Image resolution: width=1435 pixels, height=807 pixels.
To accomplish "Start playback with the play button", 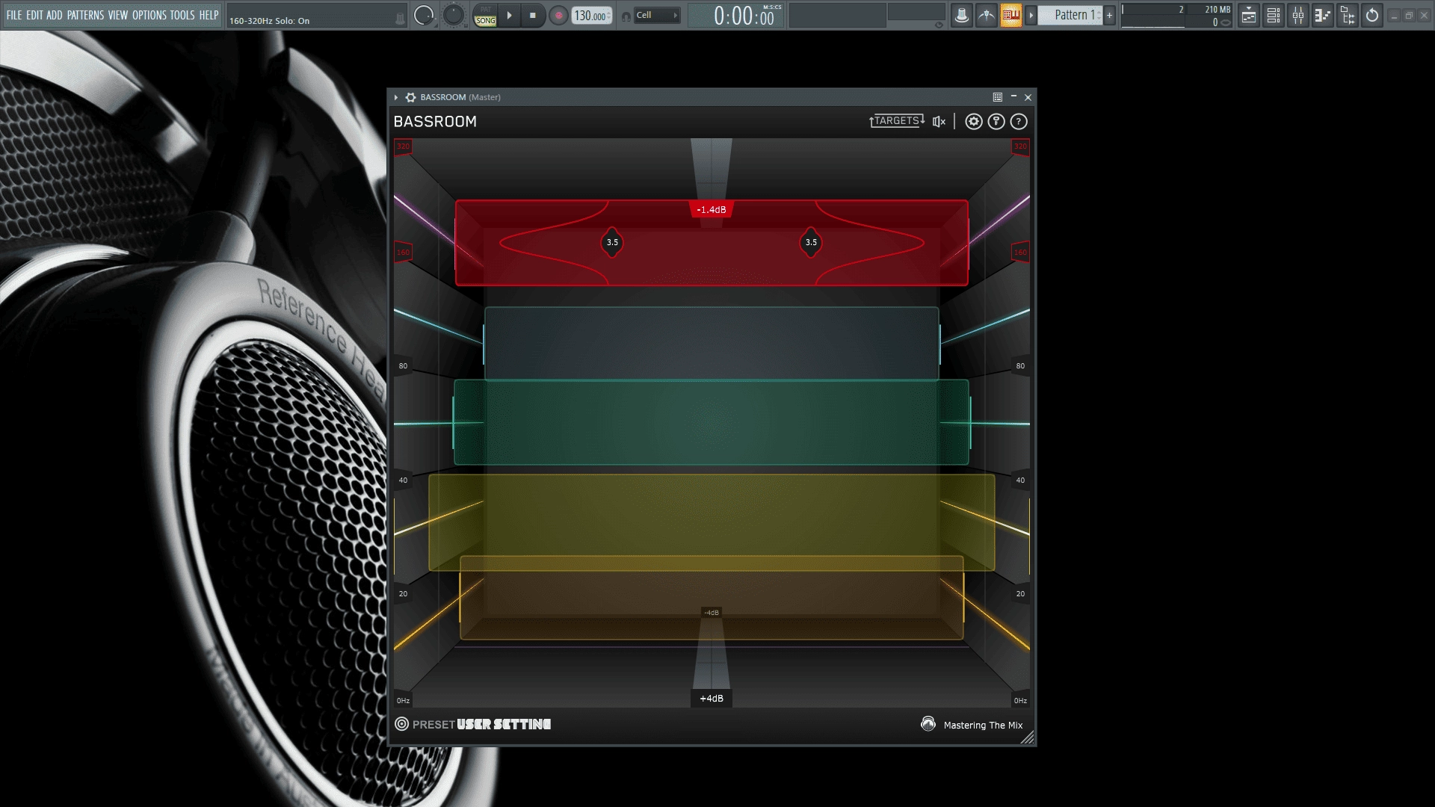I will pyautogui.click(x=509, y=15).
